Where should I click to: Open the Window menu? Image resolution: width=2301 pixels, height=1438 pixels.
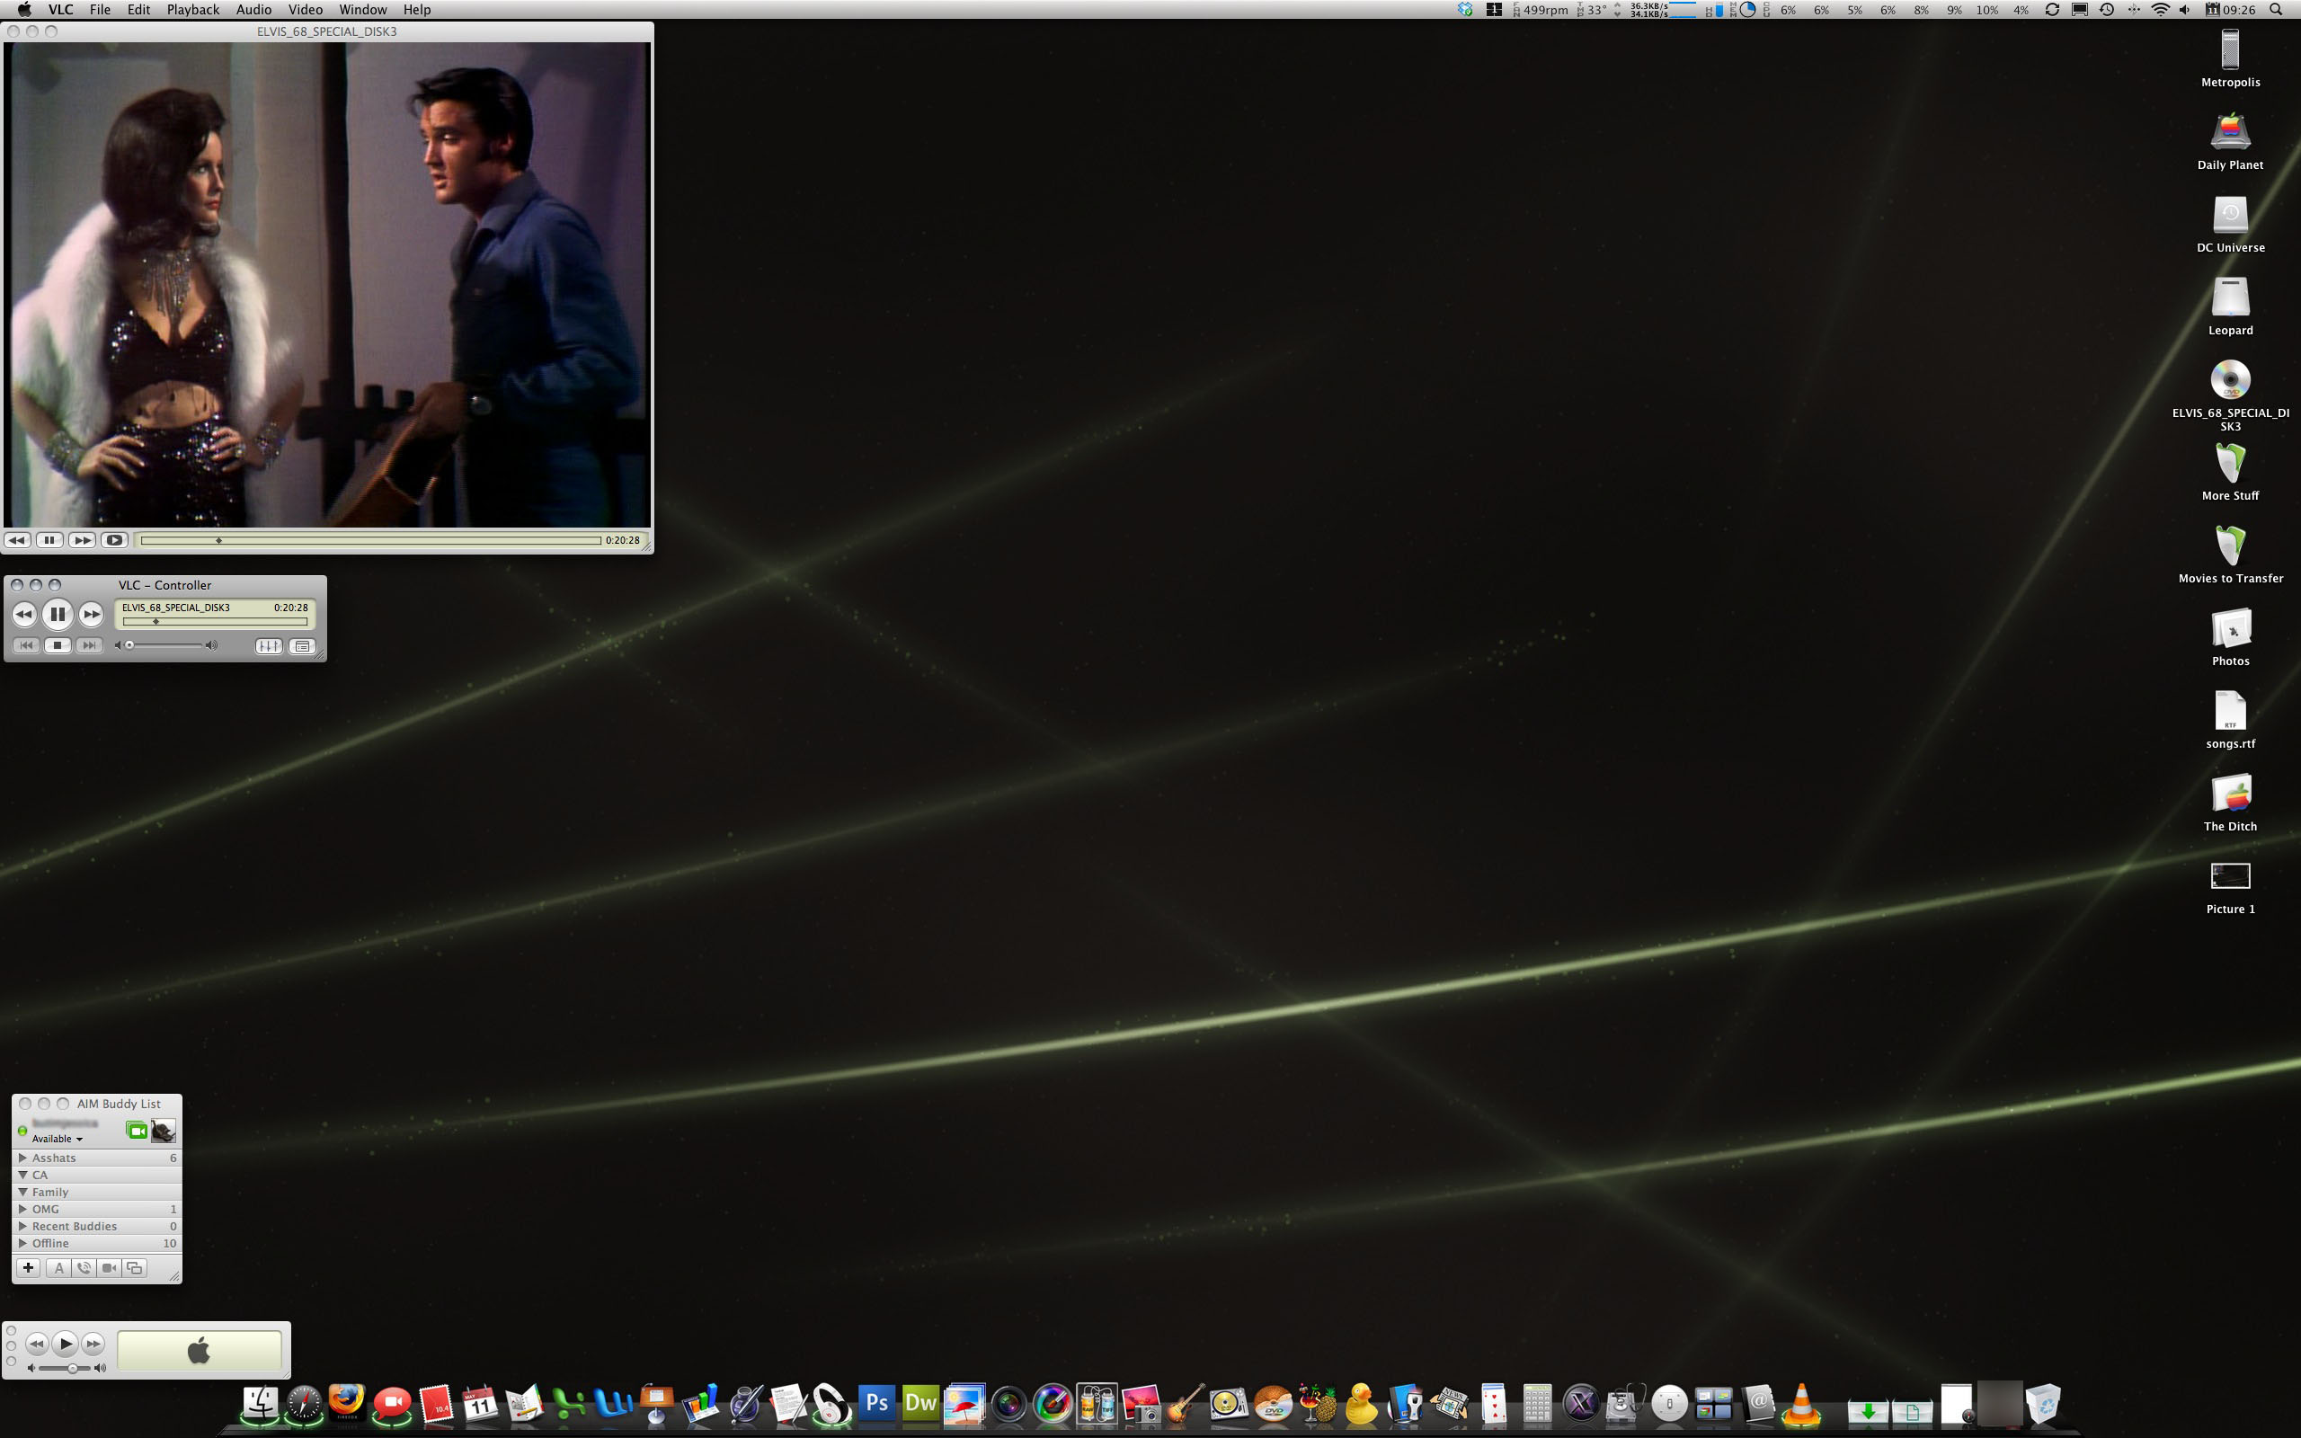[x=363, y=10]
